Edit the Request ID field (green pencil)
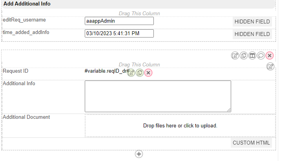290x161 pixels. pos(131,73)
